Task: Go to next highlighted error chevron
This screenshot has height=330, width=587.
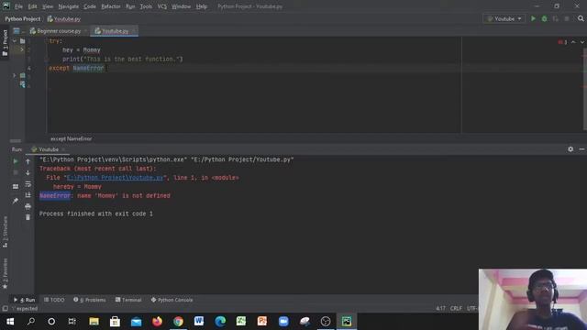Action: [581, 42]
